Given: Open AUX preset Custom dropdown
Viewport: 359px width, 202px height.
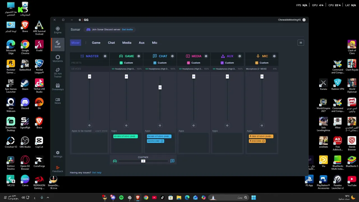Looking at the screenshot, I should [227, 63].
